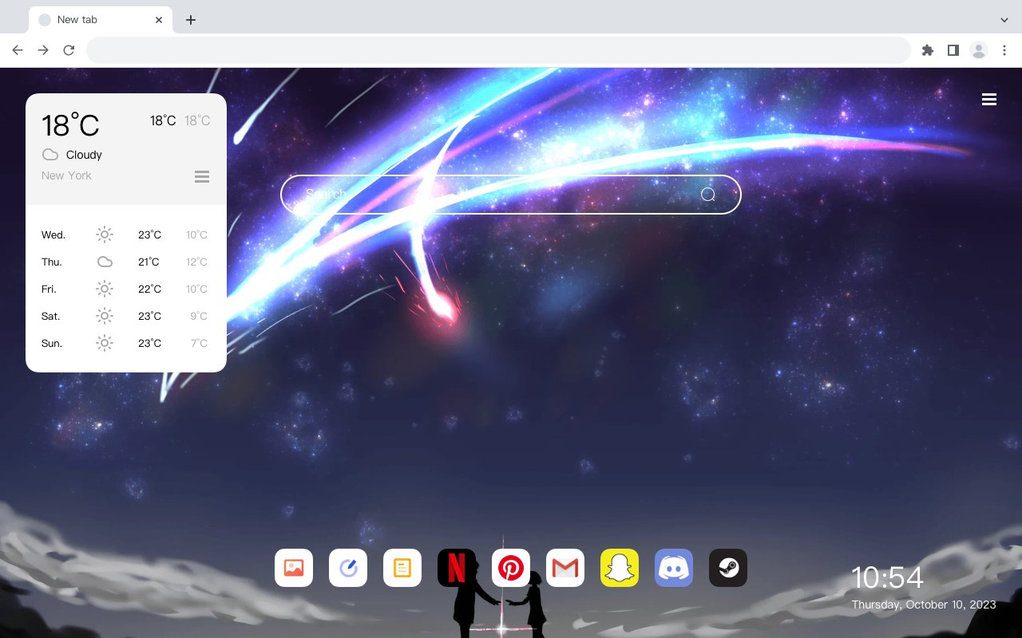Click Thursday's high 21°C value

pyautogui.click(x=149, y=262)
